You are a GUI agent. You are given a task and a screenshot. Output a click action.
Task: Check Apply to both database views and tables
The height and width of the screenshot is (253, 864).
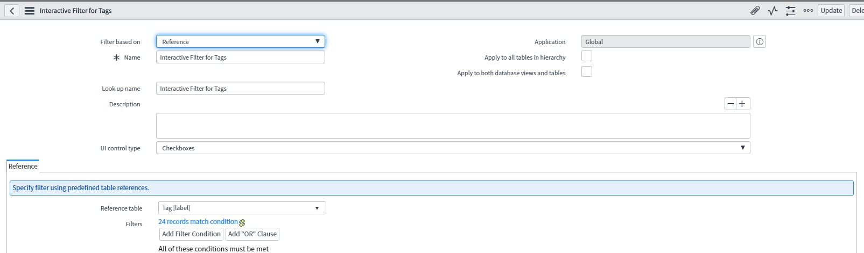tap(587, 72)
